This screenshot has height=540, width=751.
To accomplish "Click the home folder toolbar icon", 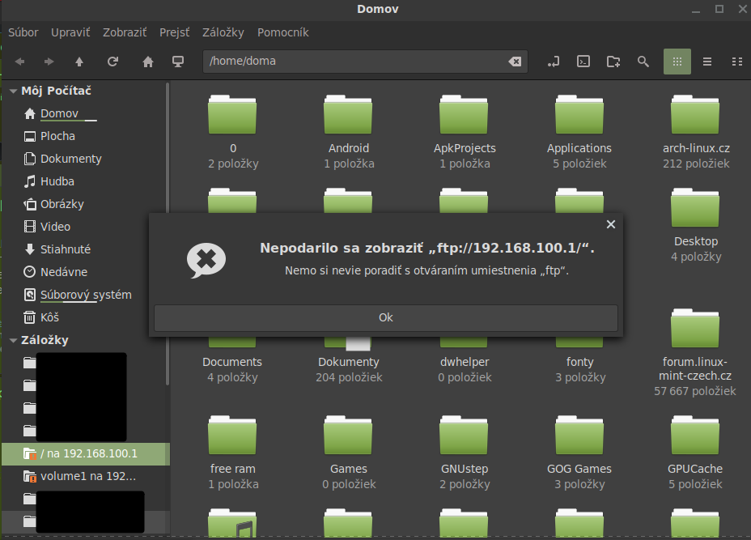I will pos(148,62).
